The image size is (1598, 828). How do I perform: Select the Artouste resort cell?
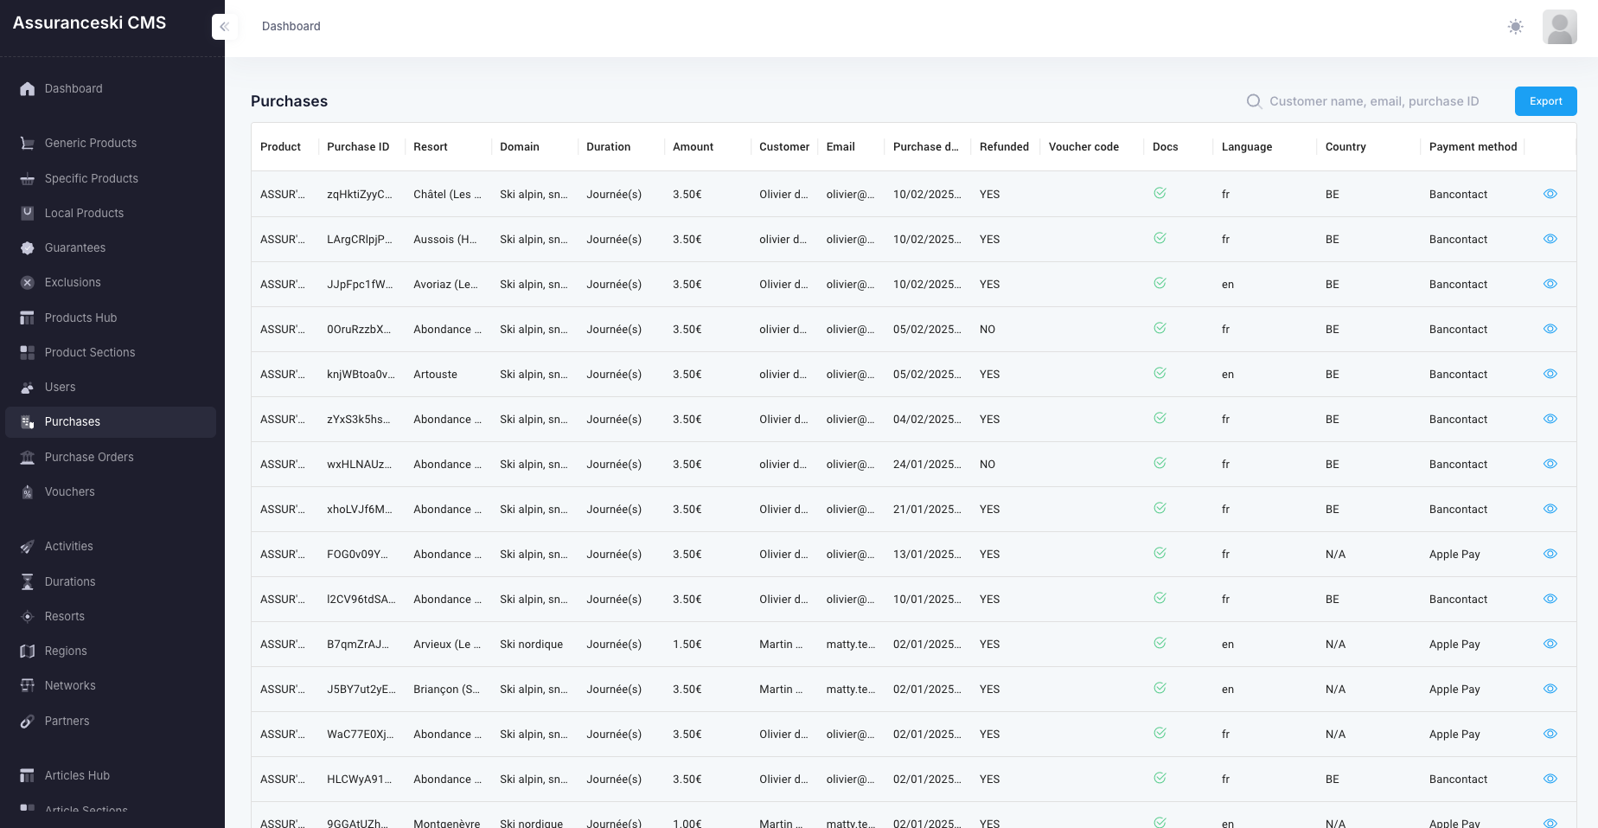(x=435, y=375)
